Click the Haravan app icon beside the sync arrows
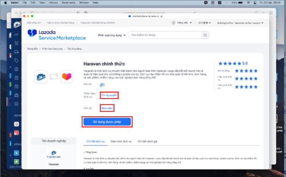The height and width of the screenshot is (177, 286). tap(41, 77)
